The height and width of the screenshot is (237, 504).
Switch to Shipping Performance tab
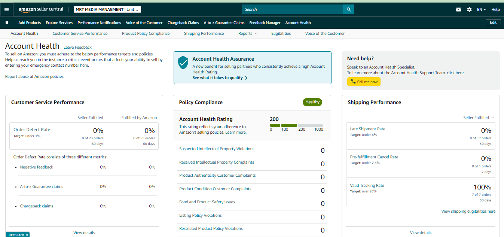(x=204, y=34)
